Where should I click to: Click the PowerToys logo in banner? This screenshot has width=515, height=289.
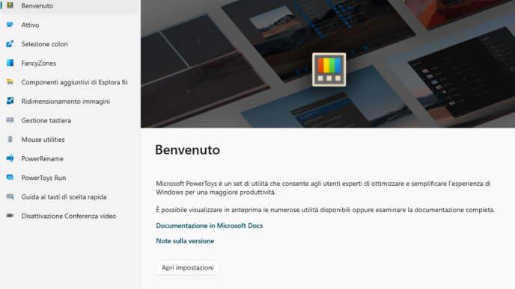coord(329,69)
